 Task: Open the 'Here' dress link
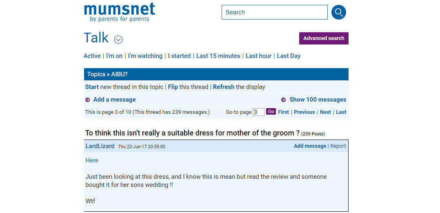point(92,160)
